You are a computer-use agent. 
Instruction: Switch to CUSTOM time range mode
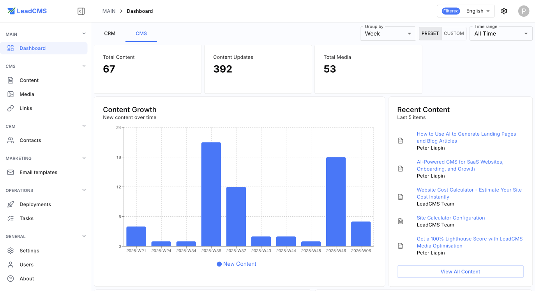click(454, 33)
